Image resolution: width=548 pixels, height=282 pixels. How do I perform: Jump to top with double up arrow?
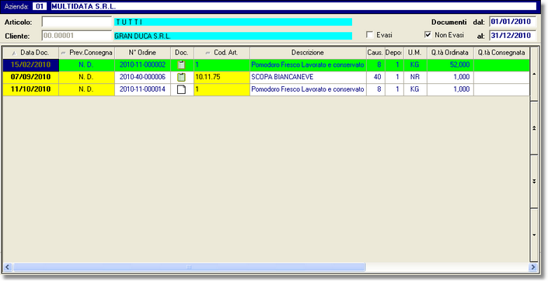tap(534, 128)
